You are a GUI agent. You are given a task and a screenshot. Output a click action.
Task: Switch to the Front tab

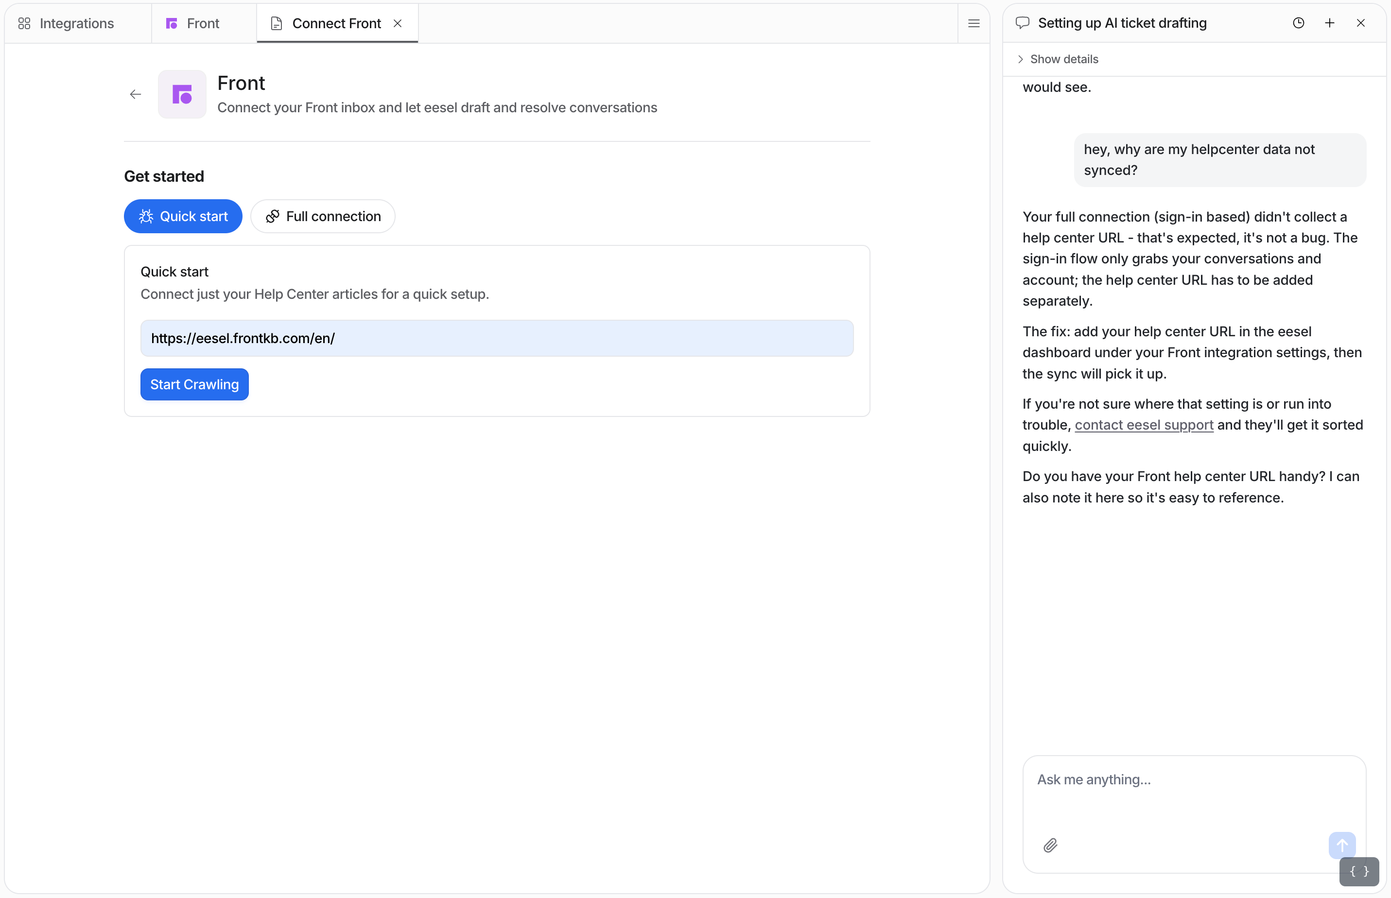coord(203,23)
